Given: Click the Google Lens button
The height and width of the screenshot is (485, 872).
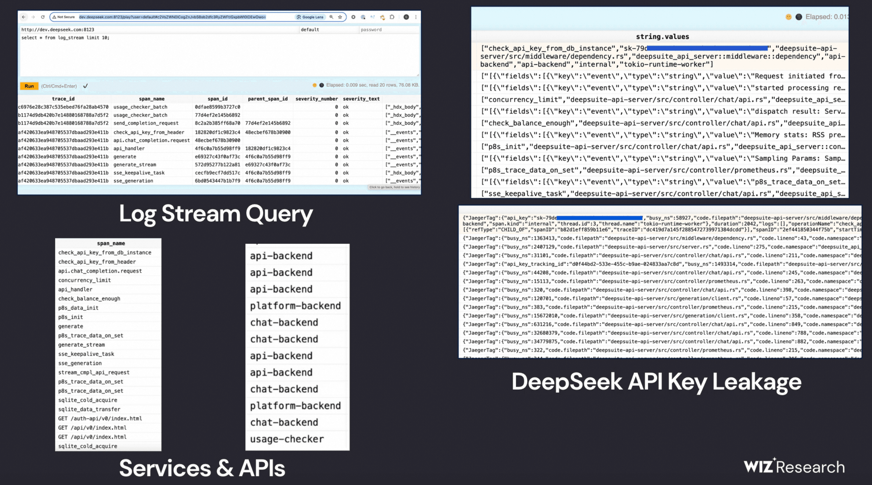Looking at the screenshot, I should (310, 17).
